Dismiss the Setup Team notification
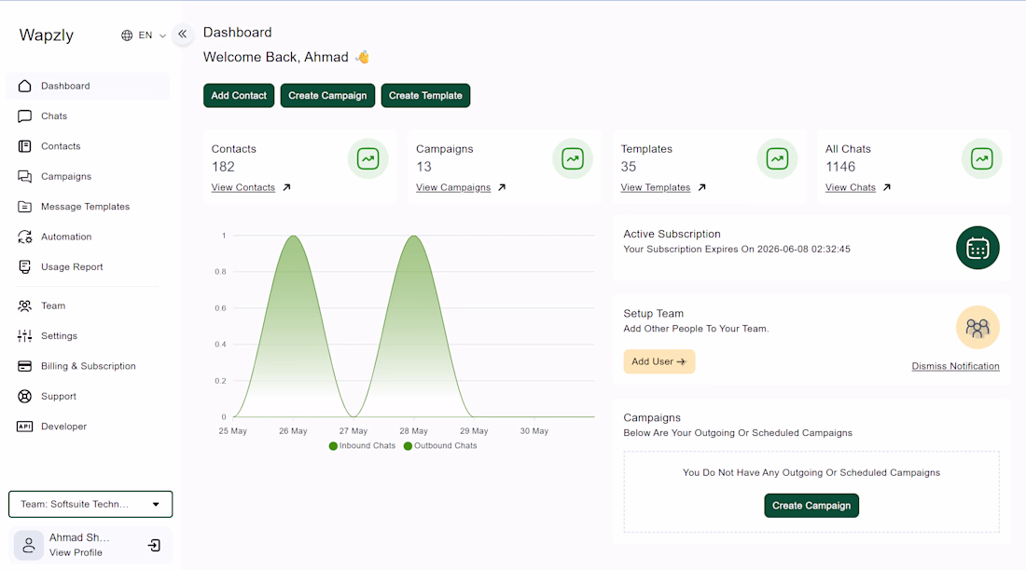1026x570 pixels. [955, 366]
